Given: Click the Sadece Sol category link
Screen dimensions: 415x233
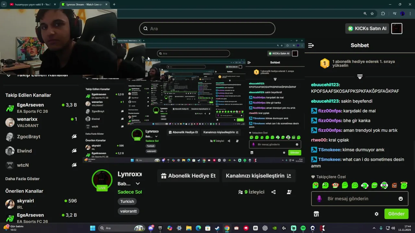Looking at the screenshot, I should pyautogui.click(x=130, y=192).
